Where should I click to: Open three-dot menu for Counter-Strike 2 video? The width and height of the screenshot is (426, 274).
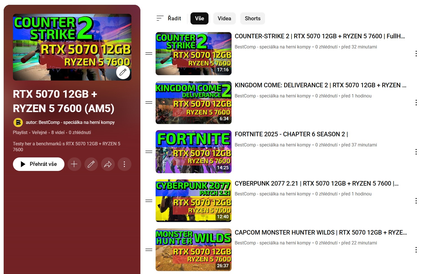[416, 54]
